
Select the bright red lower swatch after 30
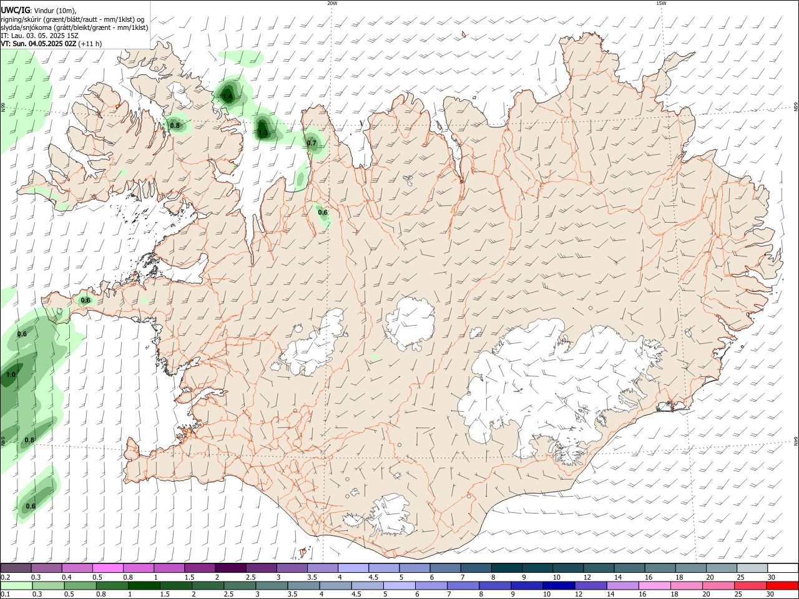pos(782,585)
